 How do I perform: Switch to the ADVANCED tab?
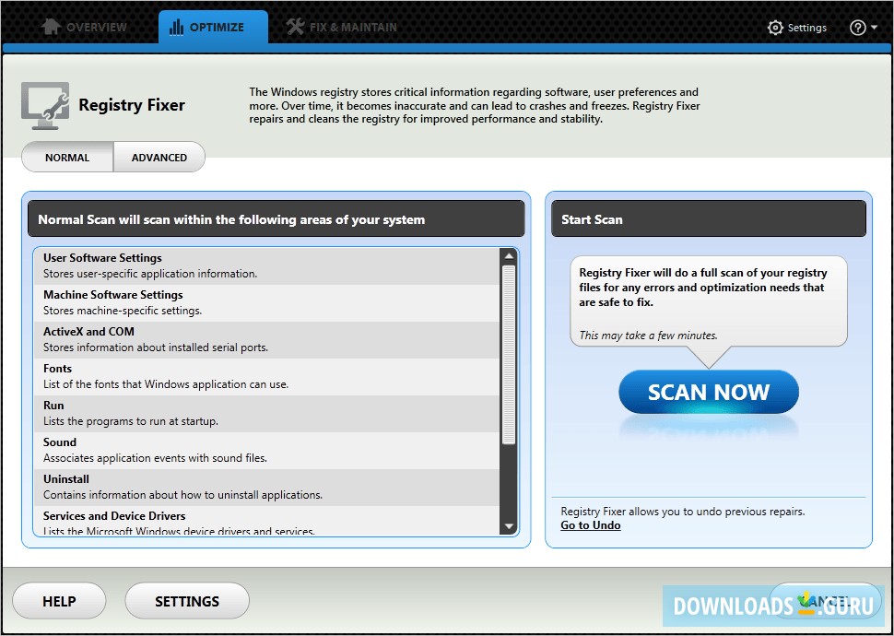point(159,157)
